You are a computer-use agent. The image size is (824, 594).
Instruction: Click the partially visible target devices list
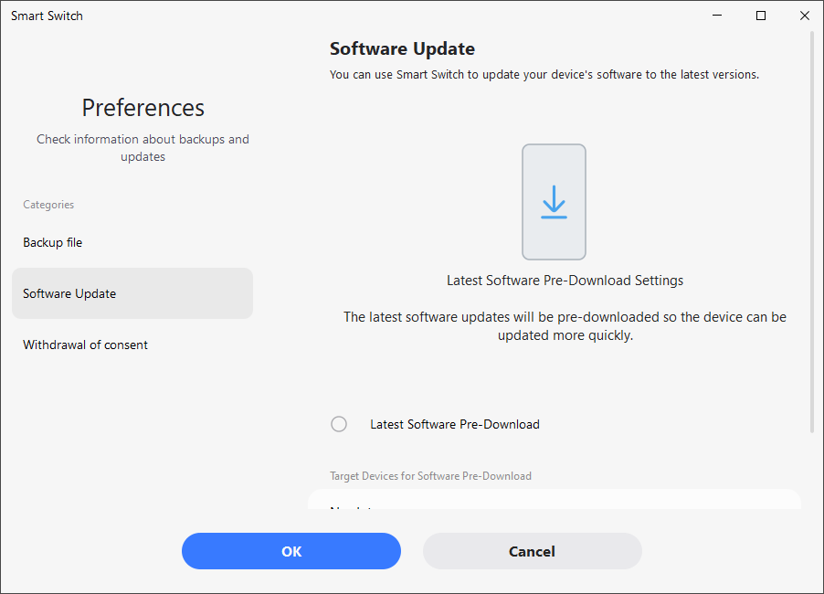(554, 501)
